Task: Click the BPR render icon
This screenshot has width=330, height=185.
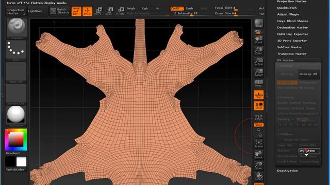Action: (x=259, y=23)
